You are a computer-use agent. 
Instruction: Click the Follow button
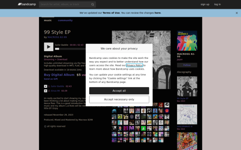[187, 65]
